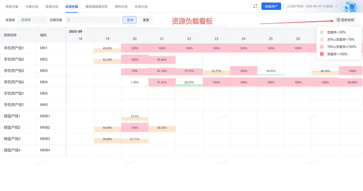Click the 45.83% load cell for 手机壳产线1
This screenshot has width=363, height=191.
pos(107,48)
